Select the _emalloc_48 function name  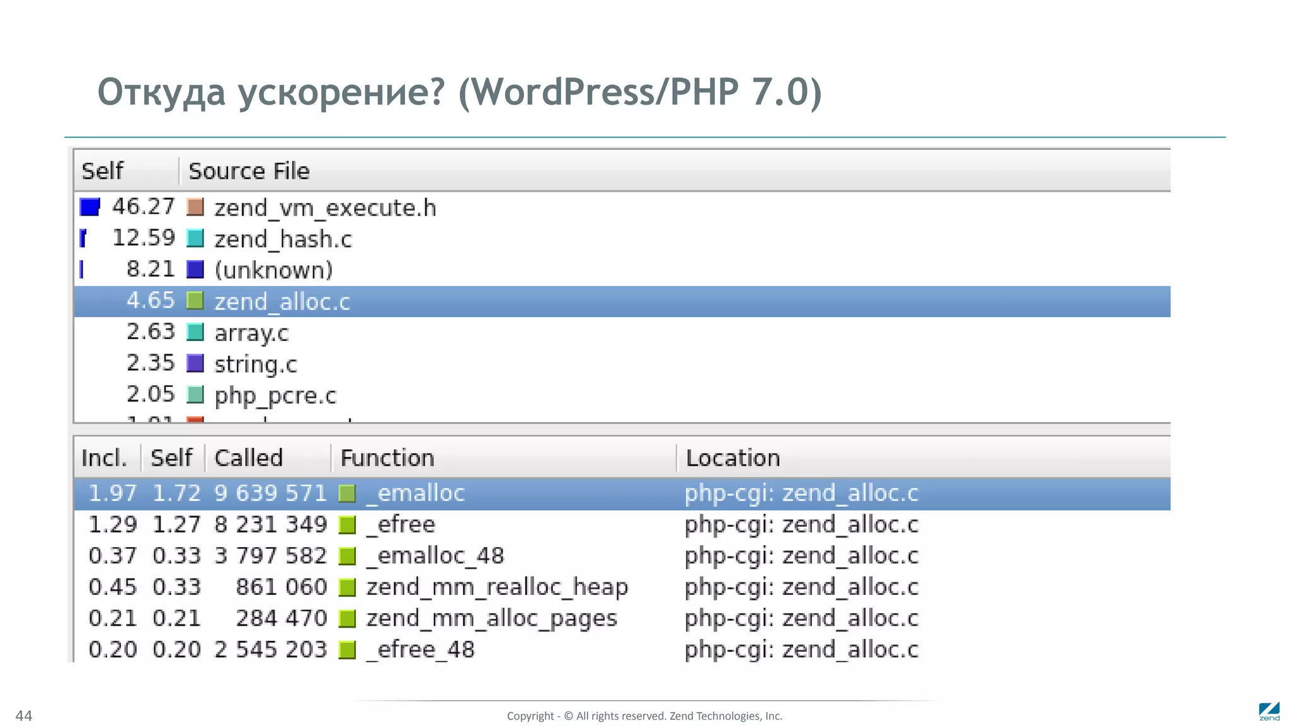click(435, 556)
